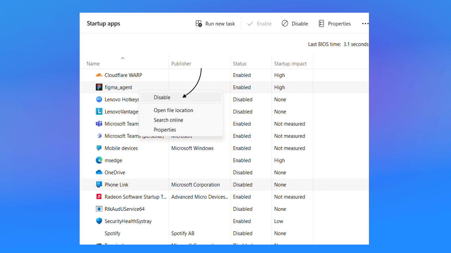Select the SecurityHealthSystray row name
This screenshot has height=253, width=451.
point(128,221)
